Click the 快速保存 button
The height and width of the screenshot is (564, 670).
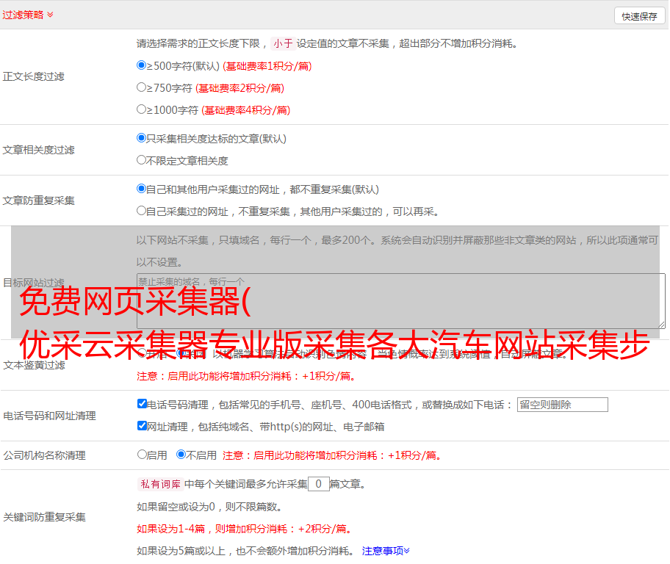639,16
